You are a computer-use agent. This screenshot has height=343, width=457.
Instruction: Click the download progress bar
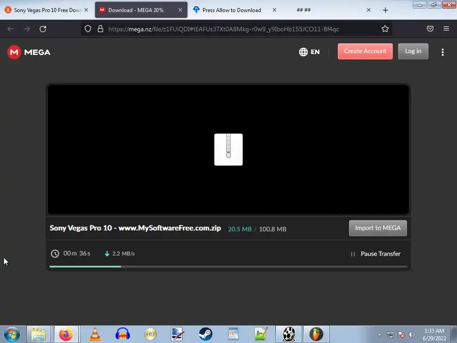click(228, 267)
